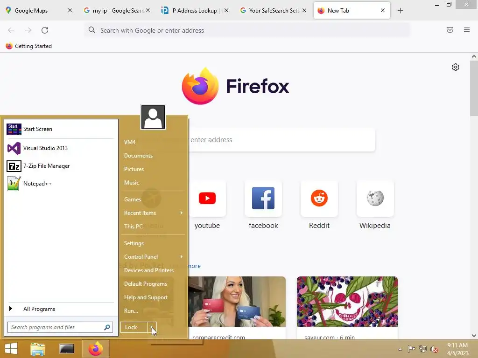This screenshot has height=358, width=478.
Task: Open Action Center flag in tray
Action: [412, 349]
